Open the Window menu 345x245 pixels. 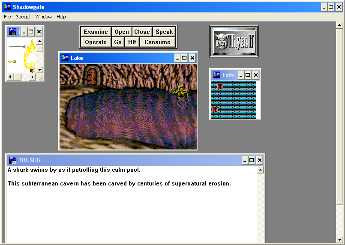(x=43, y=17)
